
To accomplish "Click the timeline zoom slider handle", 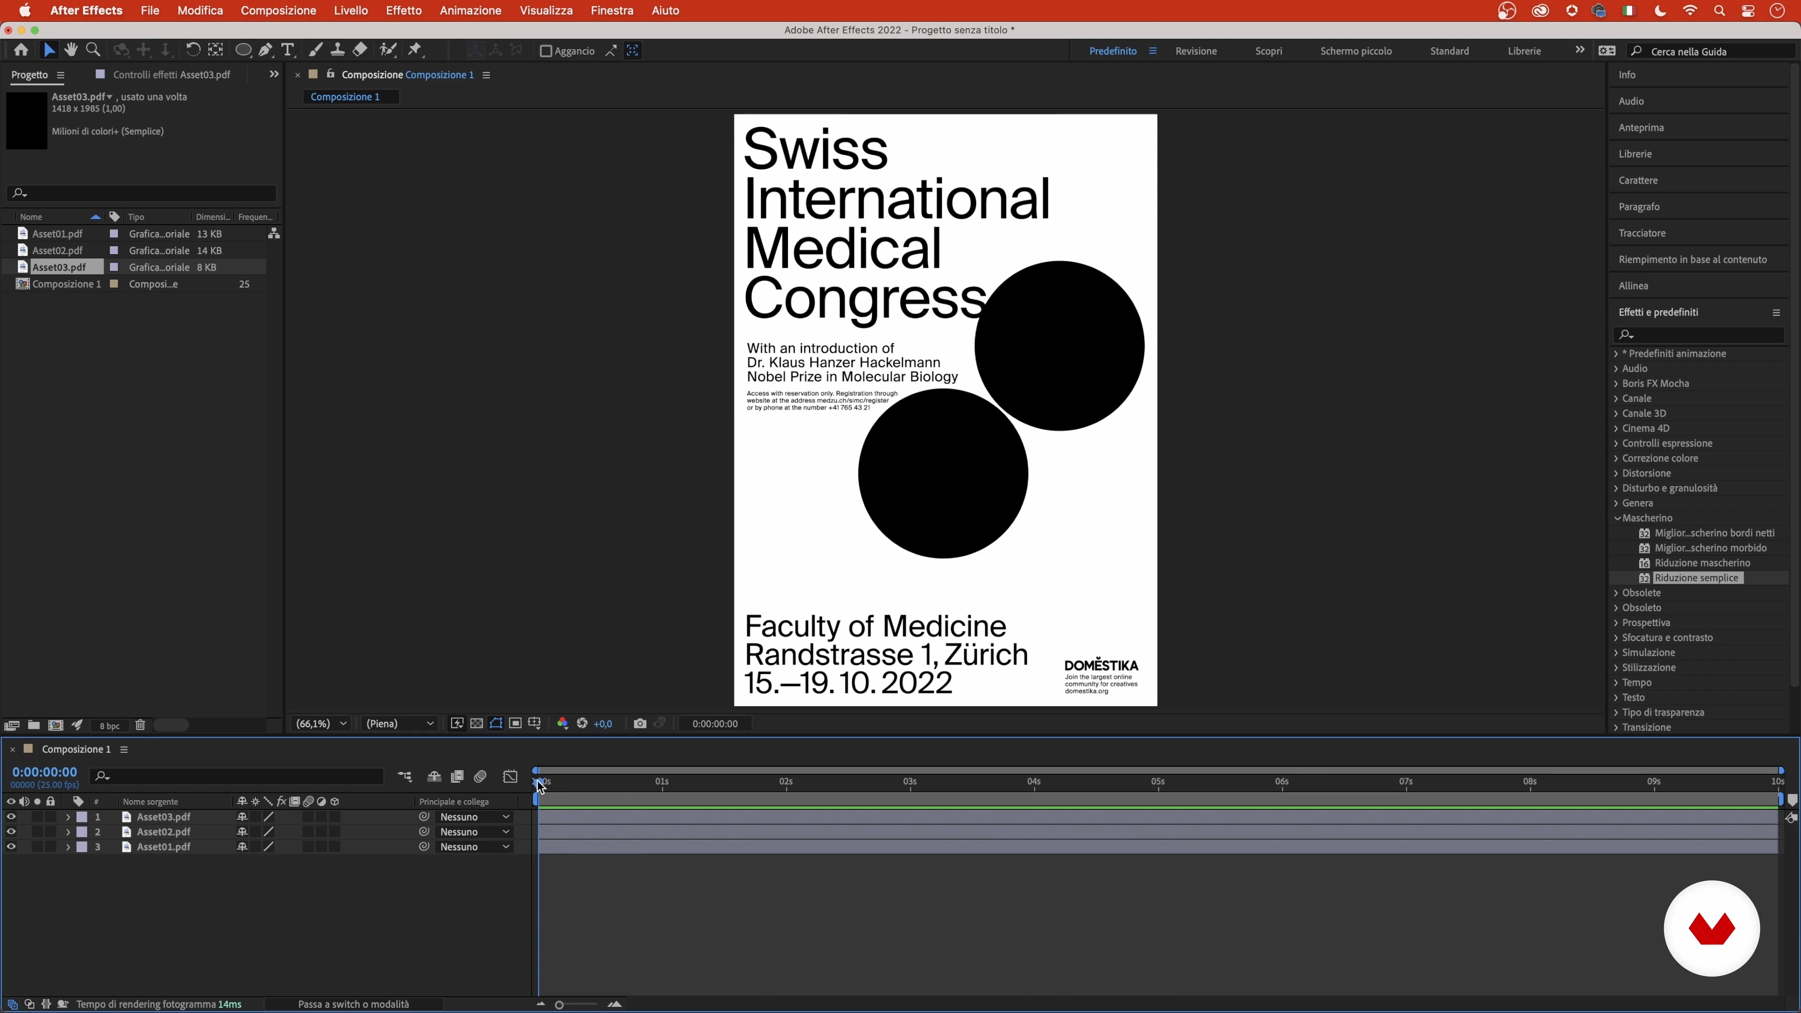I will (x=560, y=1005).
